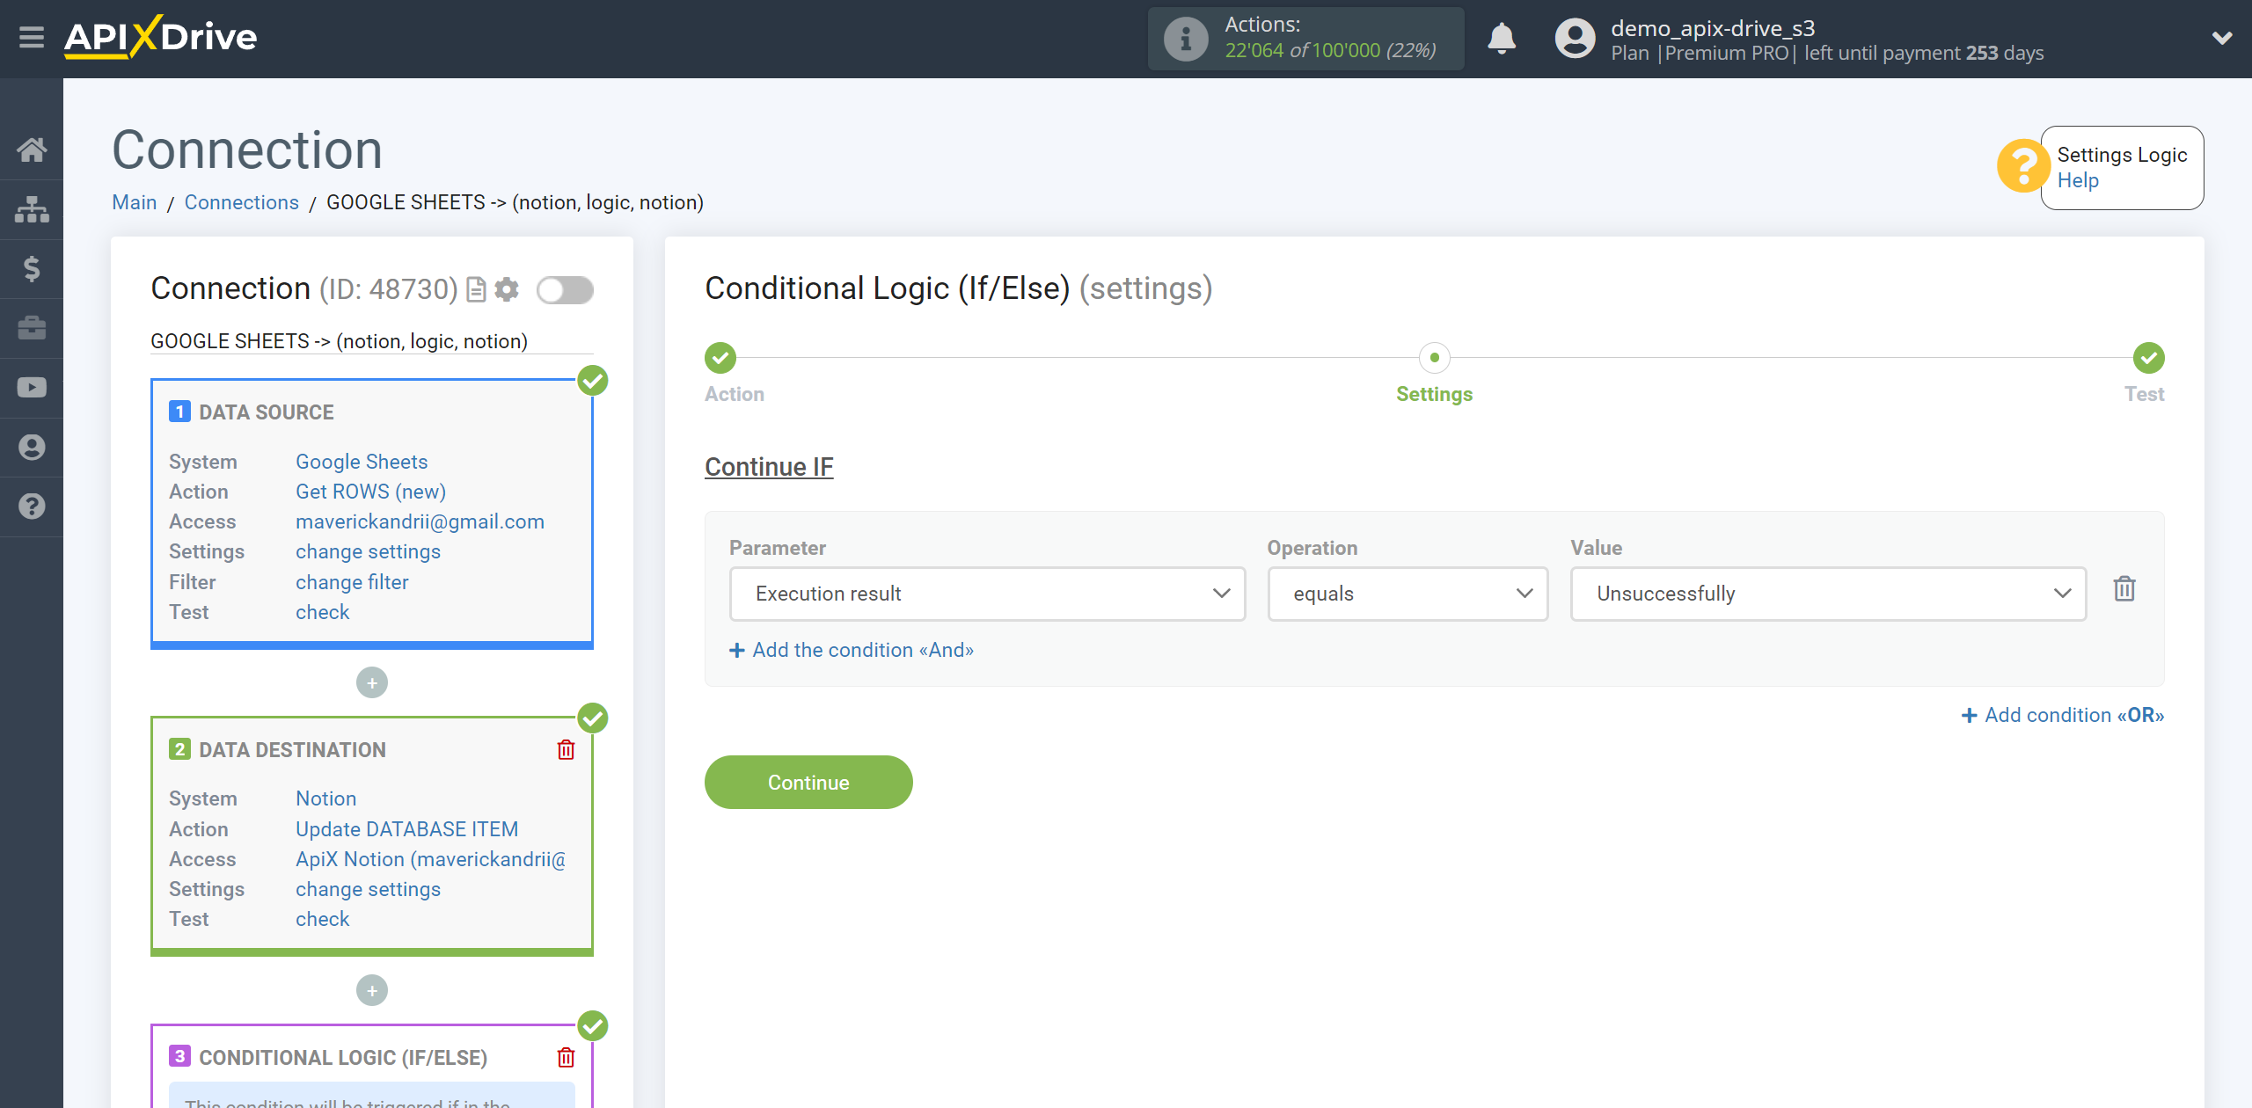The height and width of the screenshot is (1108, 2252).
Task: Expand the Operation equals dropdown
Action: 1406,593
